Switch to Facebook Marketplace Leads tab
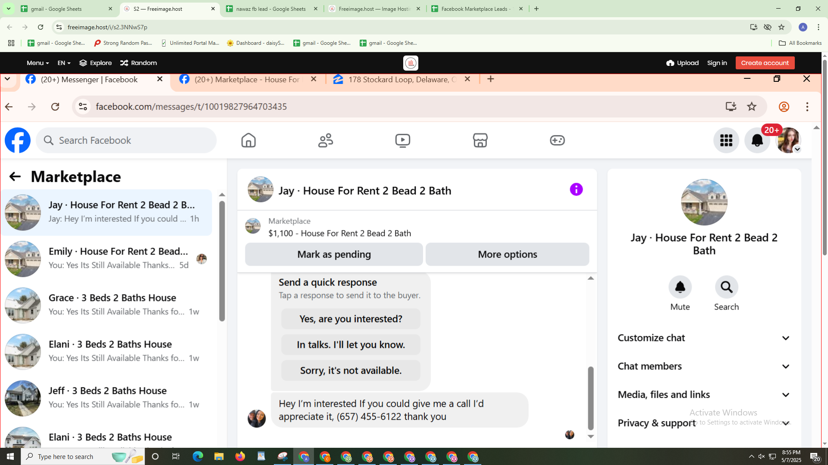 [476, 9]
